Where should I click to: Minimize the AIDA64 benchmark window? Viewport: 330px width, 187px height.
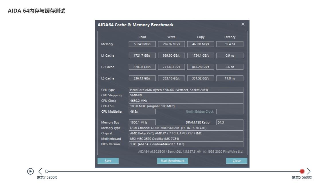230,25
